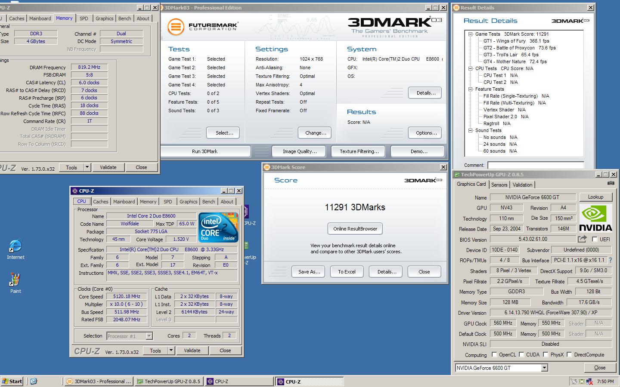Image resolution: width=620 pixels, height=387 pixels.
Task: Open the Processor #1 selection dropdown
Action: 149,336
